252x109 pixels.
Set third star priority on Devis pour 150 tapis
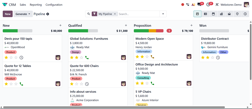coord(16,57)
